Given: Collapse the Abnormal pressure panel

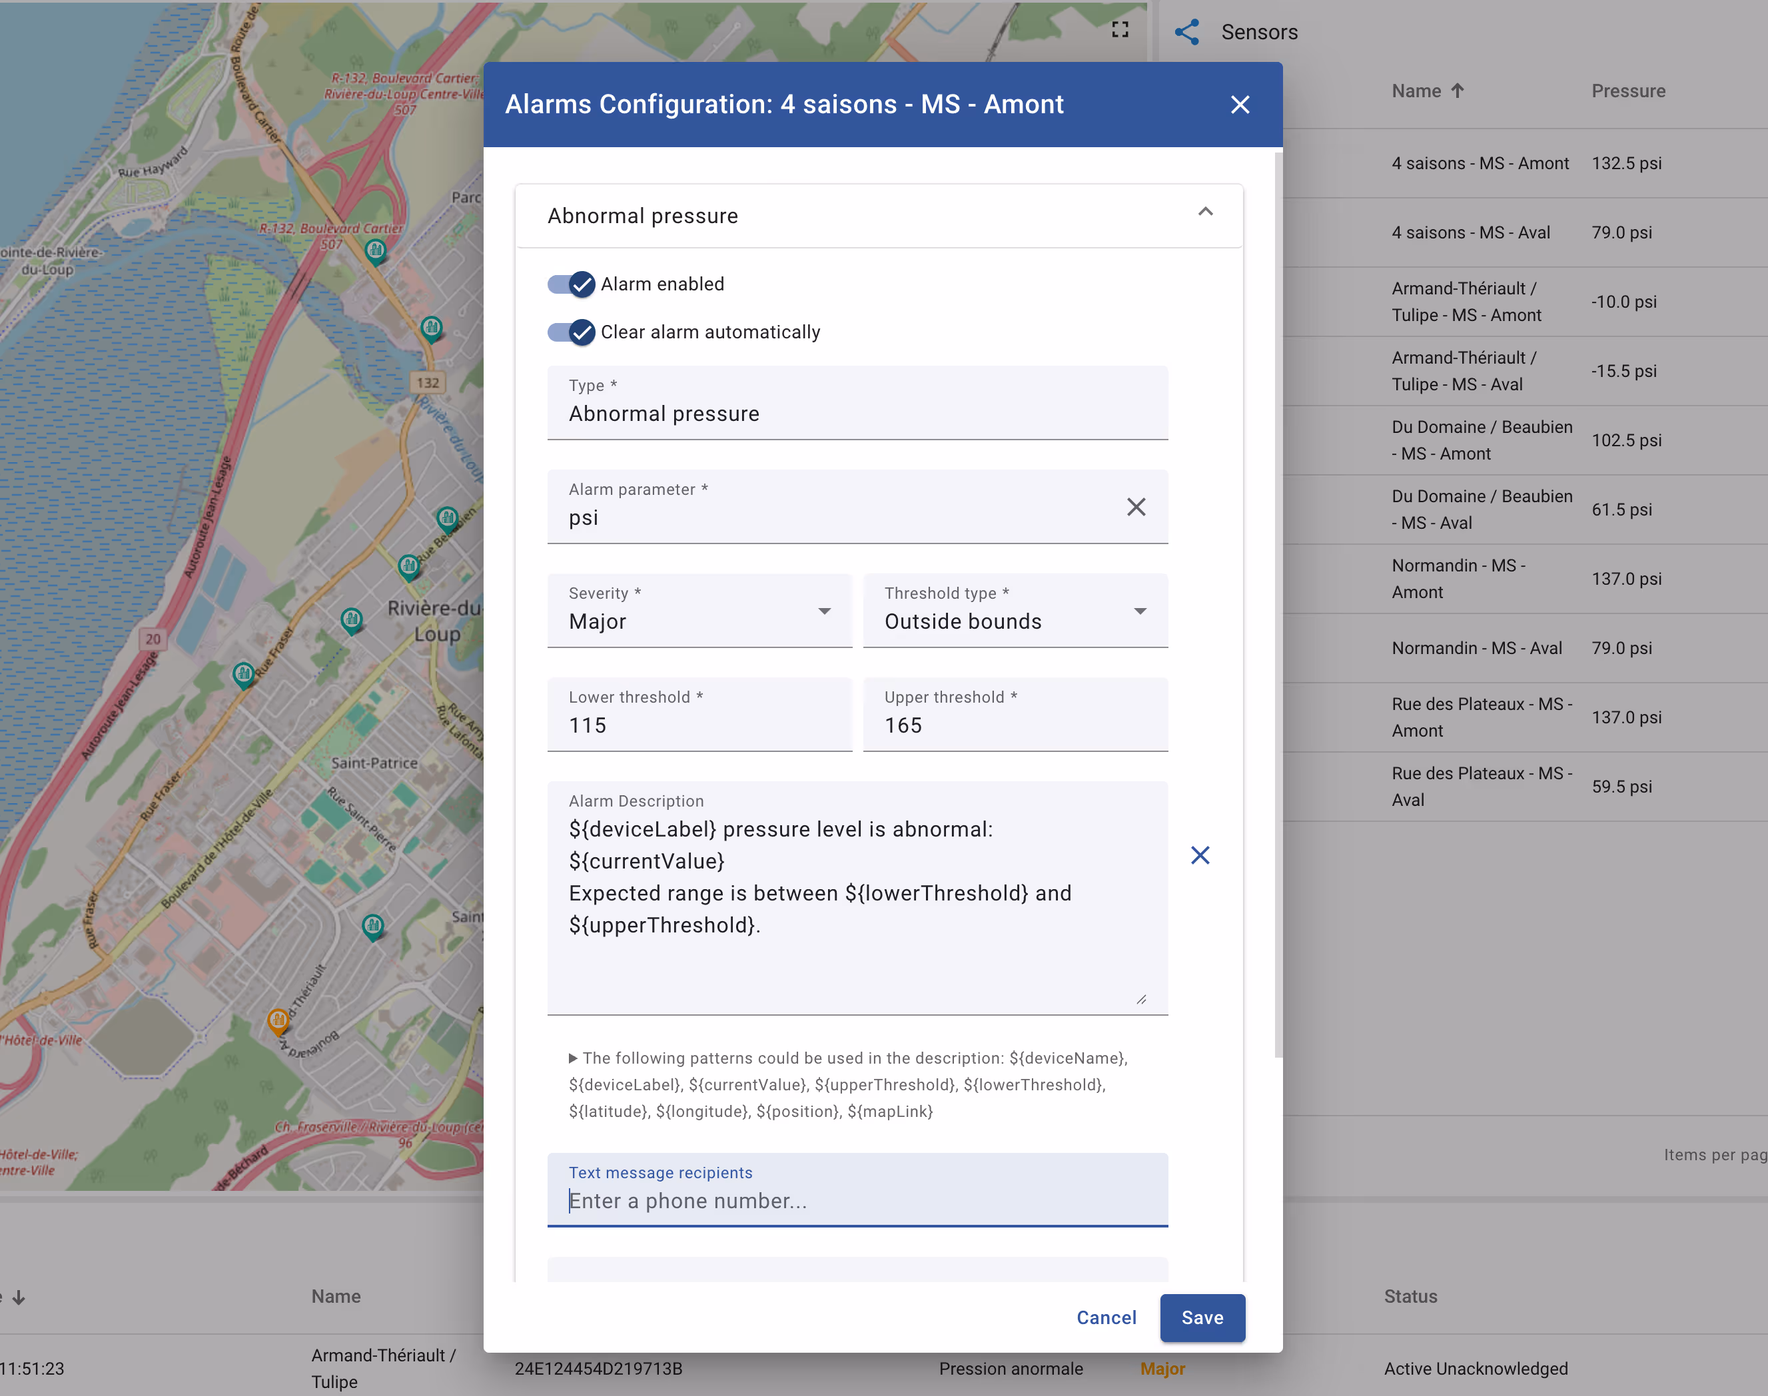Looking at the screenshot, I should tap(1205, 212).
